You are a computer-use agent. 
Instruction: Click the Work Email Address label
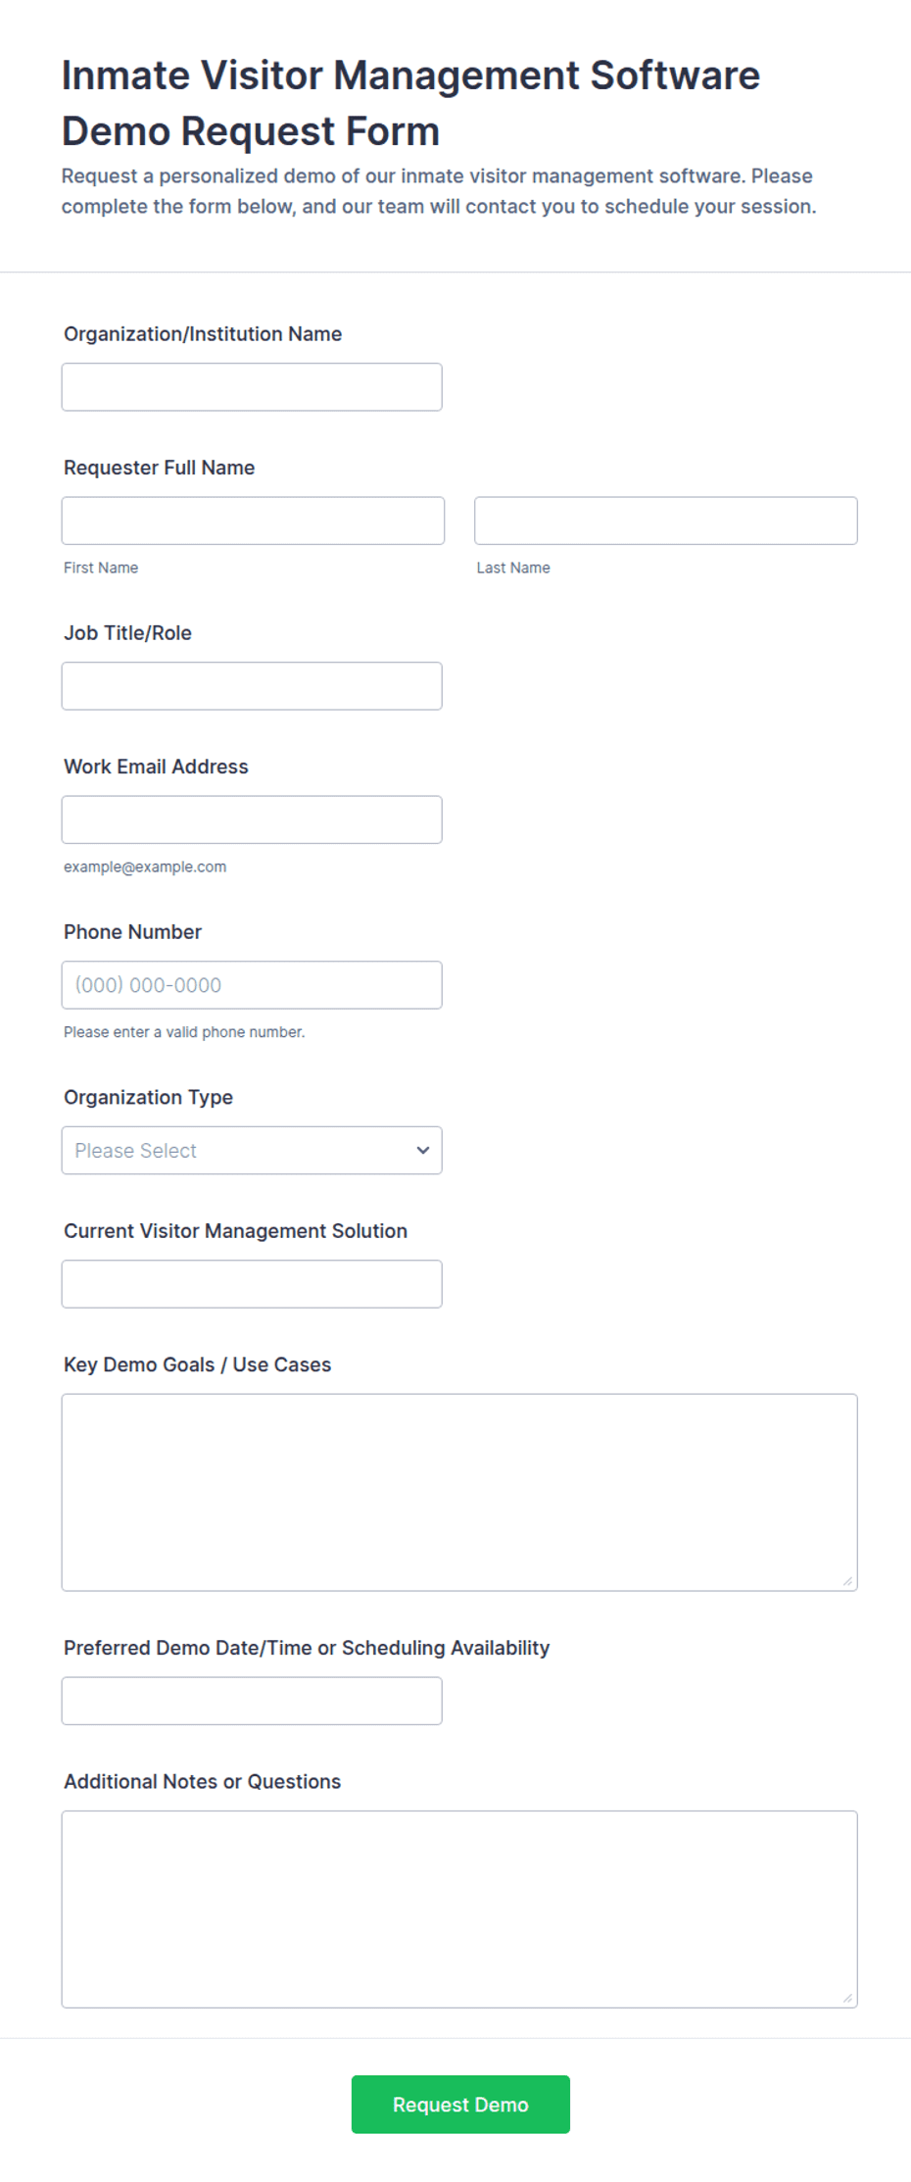click(156, 767)
